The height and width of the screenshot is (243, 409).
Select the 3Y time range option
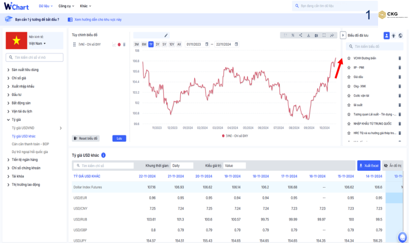click(157, 44)
